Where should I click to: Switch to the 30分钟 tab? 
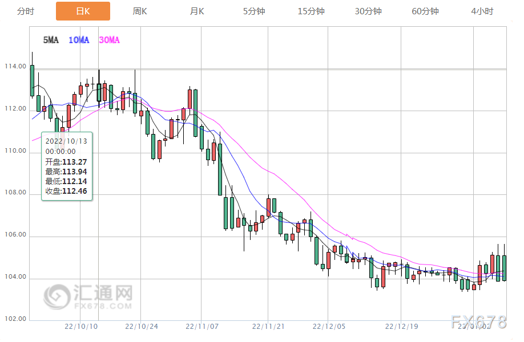[368, 11]
